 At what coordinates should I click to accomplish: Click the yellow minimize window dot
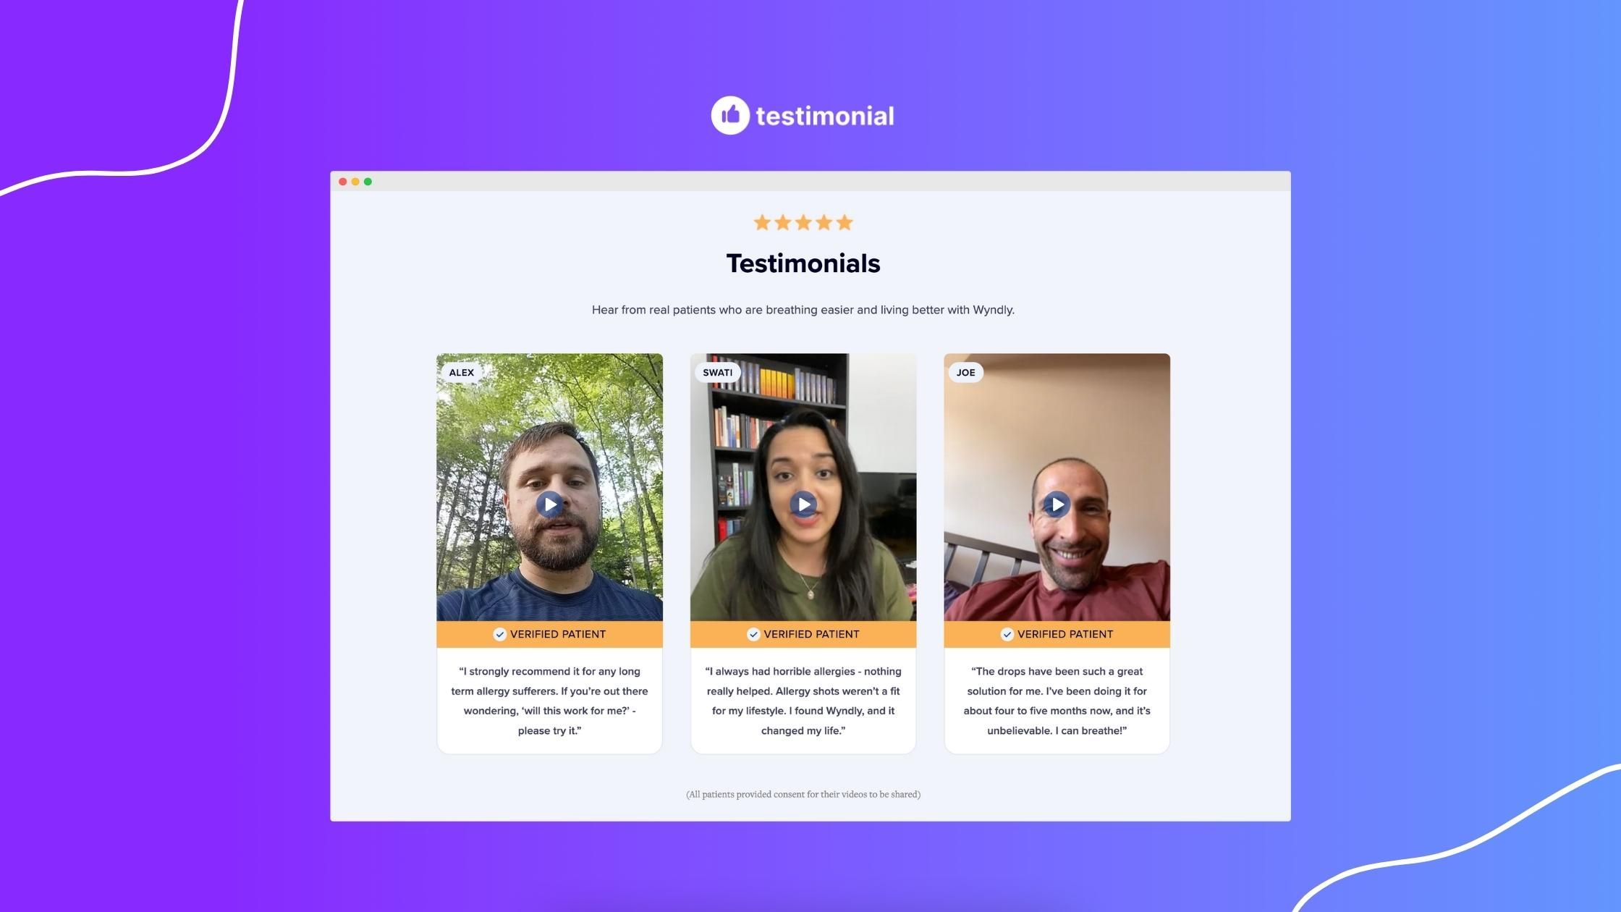pos(355,182)
